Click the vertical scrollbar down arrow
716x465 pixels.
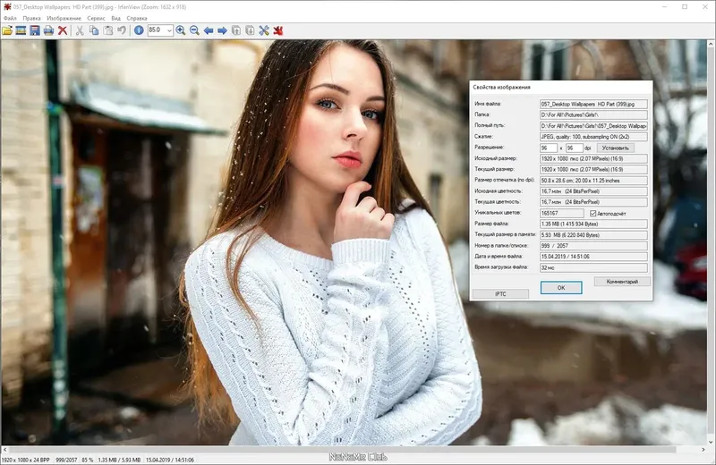[x=711, y=442]
